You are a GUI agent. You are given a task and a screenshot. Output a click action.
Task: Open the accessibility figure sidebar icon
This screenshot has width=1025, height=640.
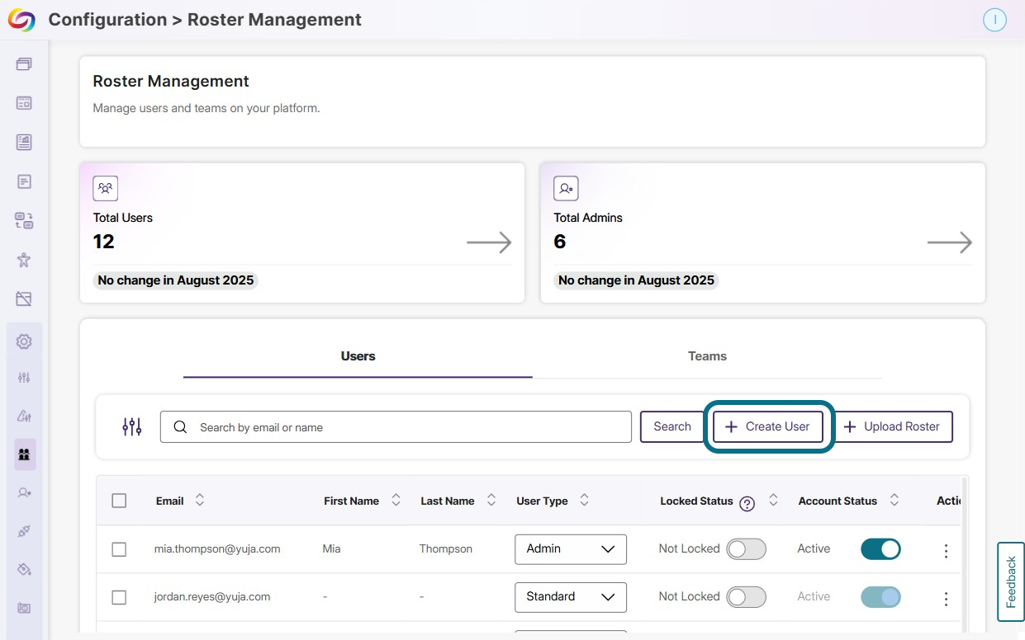coord(24,260)
